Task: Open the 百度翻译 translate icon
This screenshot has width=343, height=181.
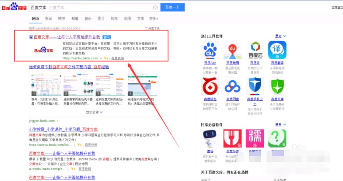Action: [x=277, y=50]
